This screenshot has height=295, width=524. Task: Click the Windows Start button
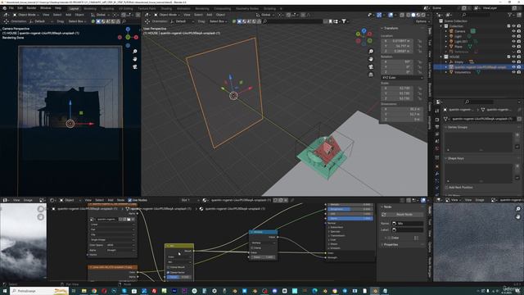click(5, 291)
